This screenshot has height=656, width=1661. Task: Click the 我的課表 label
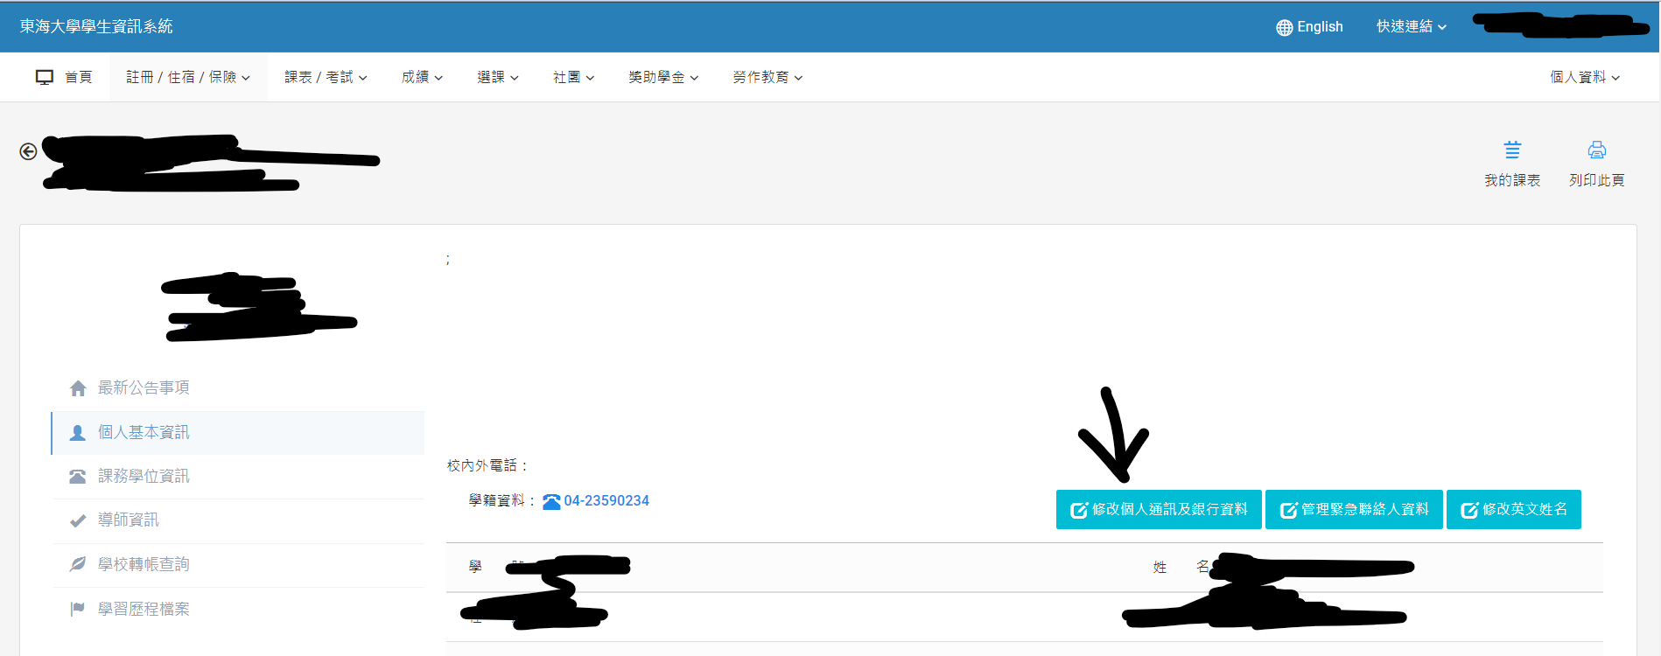point(1512,180)
